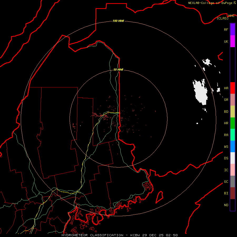Viewport: 237px width, 237px height.
Task: Click the HA red legend swatch
Action: pyautogui.click(x=233, y=88)
